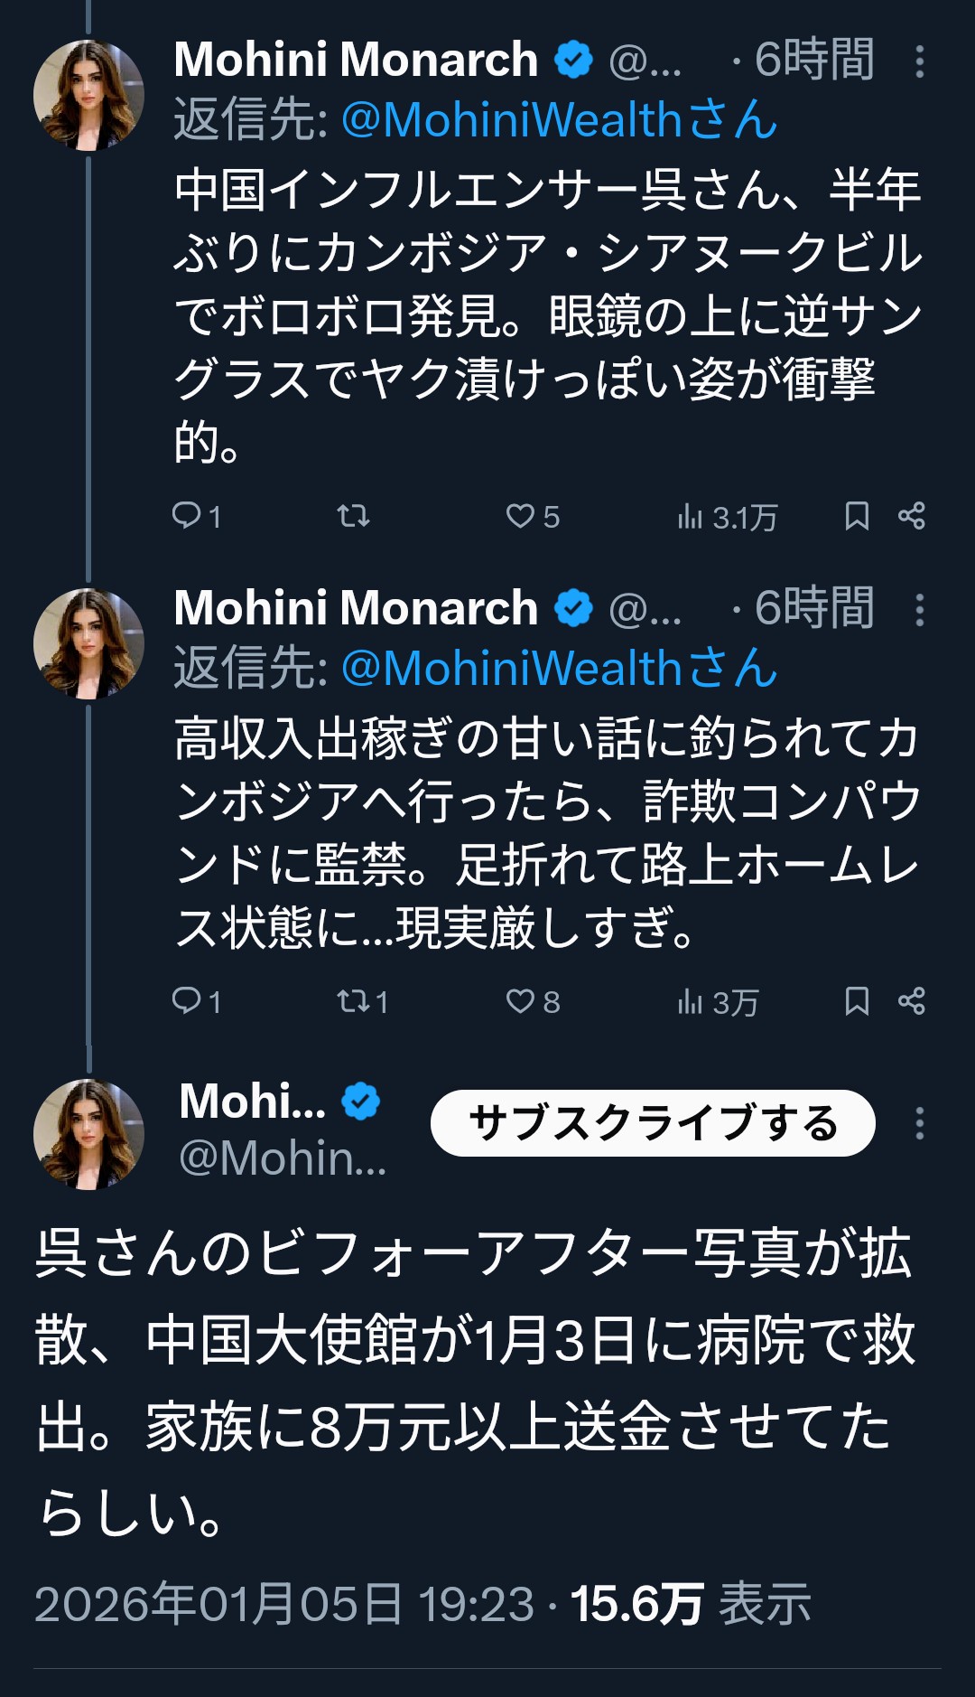The width and height of the screenshot is (975, 1697).
Task: Open more options for the second tweet
Action: coord(919,610)
